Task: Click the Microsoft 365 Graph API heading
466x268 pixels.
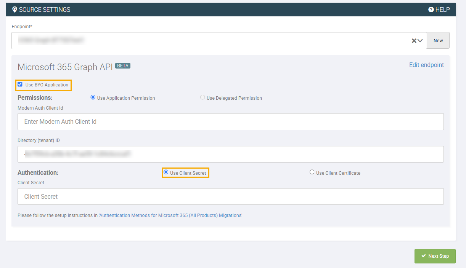Action: [x=65, y=67]
